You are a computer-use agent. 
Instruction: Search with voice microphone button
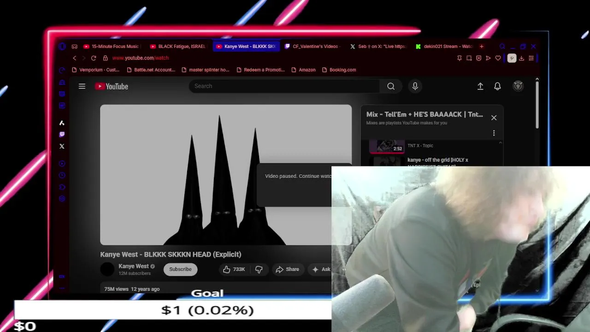[415, 86]
